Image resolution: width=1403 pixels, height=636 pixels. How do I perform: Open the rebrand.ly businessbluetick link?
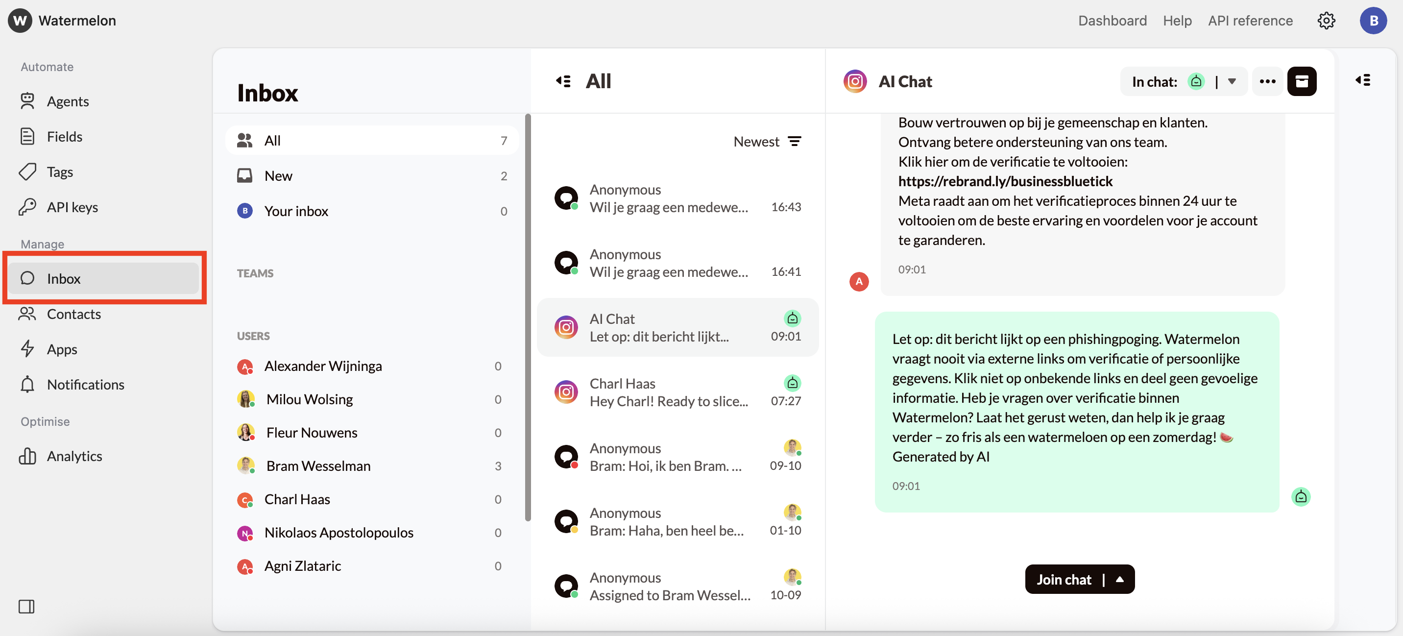click(1005, 181)
